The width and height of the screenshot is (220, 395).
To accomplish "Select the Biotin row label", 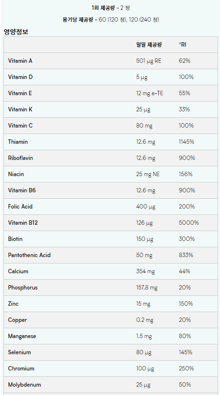I will [15, 239].
